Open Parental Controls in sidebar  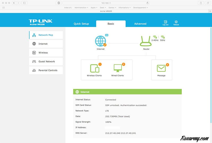pyautogui.click(x=46, y=70)
